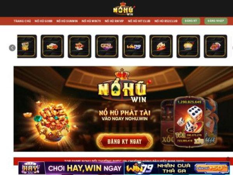This screenshot has width=233, height=175.
Task: Click the Đăng Ký Ngay banner button
Action: click(x=125, y=142)
